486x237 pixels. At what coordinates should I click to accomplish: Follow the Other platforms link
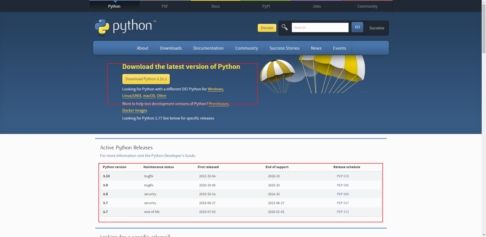coord(162,96)
